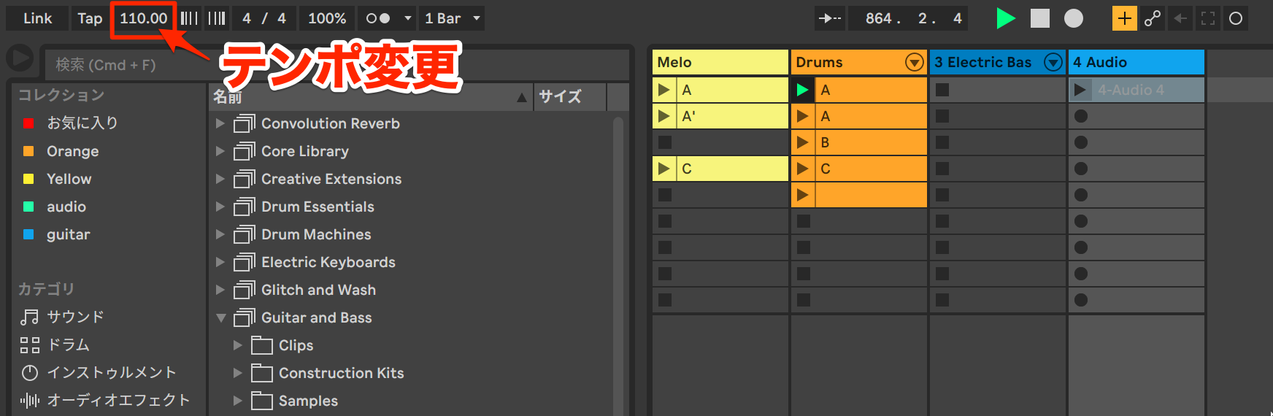Viewport: 1273px width, 416px height.
Task: Expand the Clips folder
Action: 237,345
